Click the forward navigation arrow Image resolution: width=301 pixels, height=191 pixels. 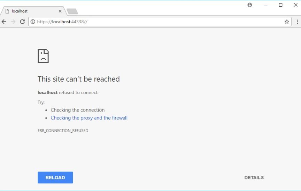click(x=13, y=22)
